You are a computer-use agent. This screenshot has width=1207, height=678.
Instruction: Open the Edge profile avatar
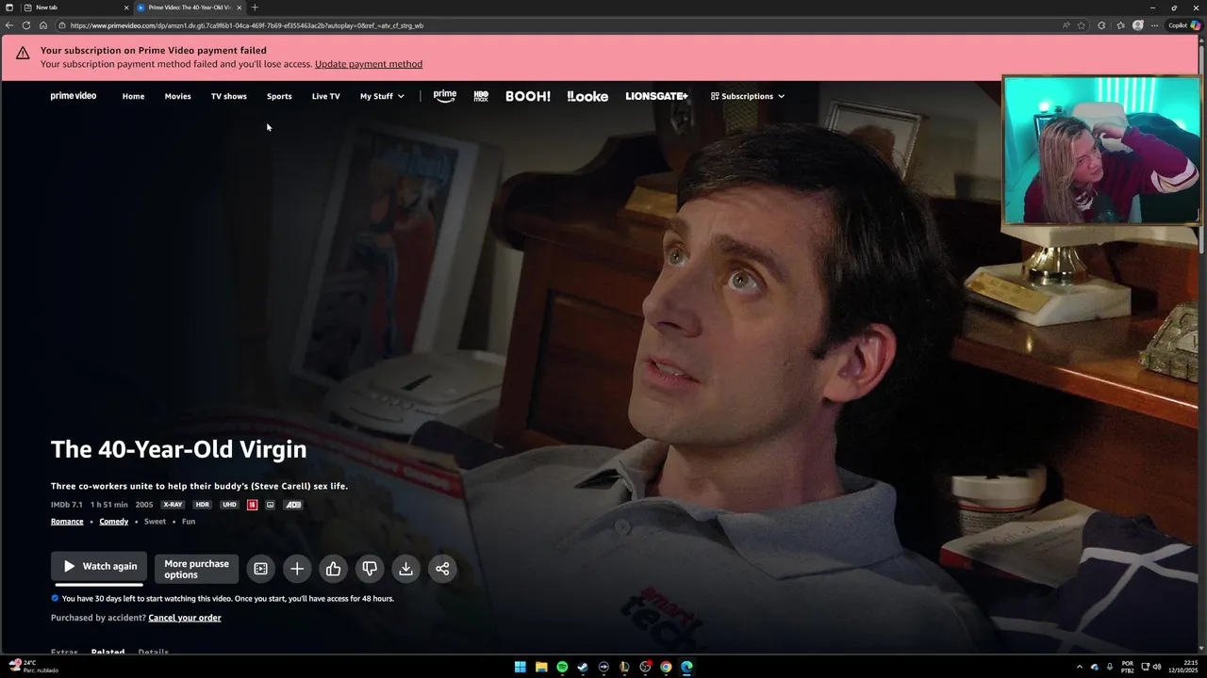coord(1138,25)
